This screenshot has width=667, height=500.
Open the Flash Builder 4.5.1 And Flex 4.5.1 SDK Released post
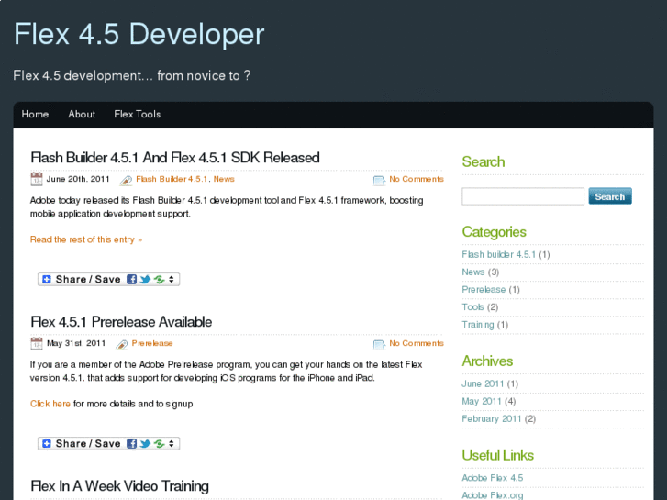pyautogui.click(x=175, y=158)
